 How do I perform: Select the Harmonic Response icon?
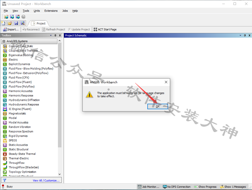(x=5, y=96)
